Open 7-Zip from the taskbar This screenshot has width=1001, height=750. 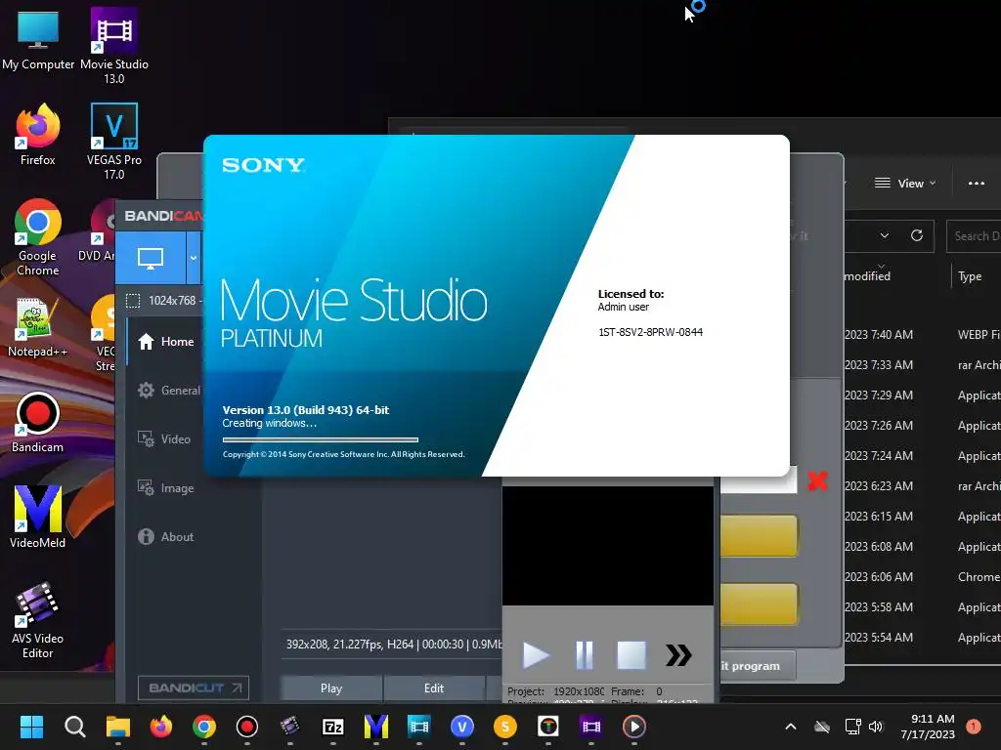[x=333, y=727]
